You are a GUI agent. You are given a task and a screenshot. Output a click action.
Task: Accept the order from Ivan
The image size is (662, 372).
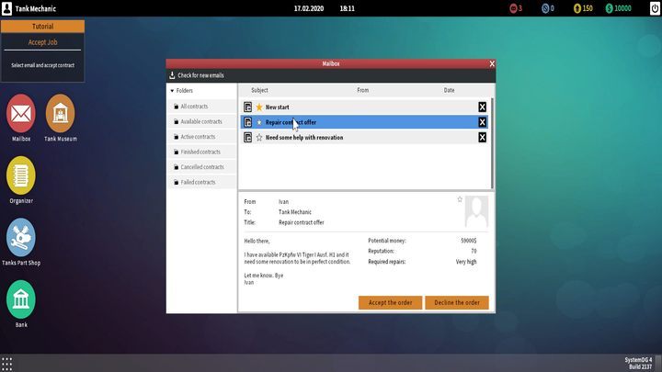pos(391,302)
